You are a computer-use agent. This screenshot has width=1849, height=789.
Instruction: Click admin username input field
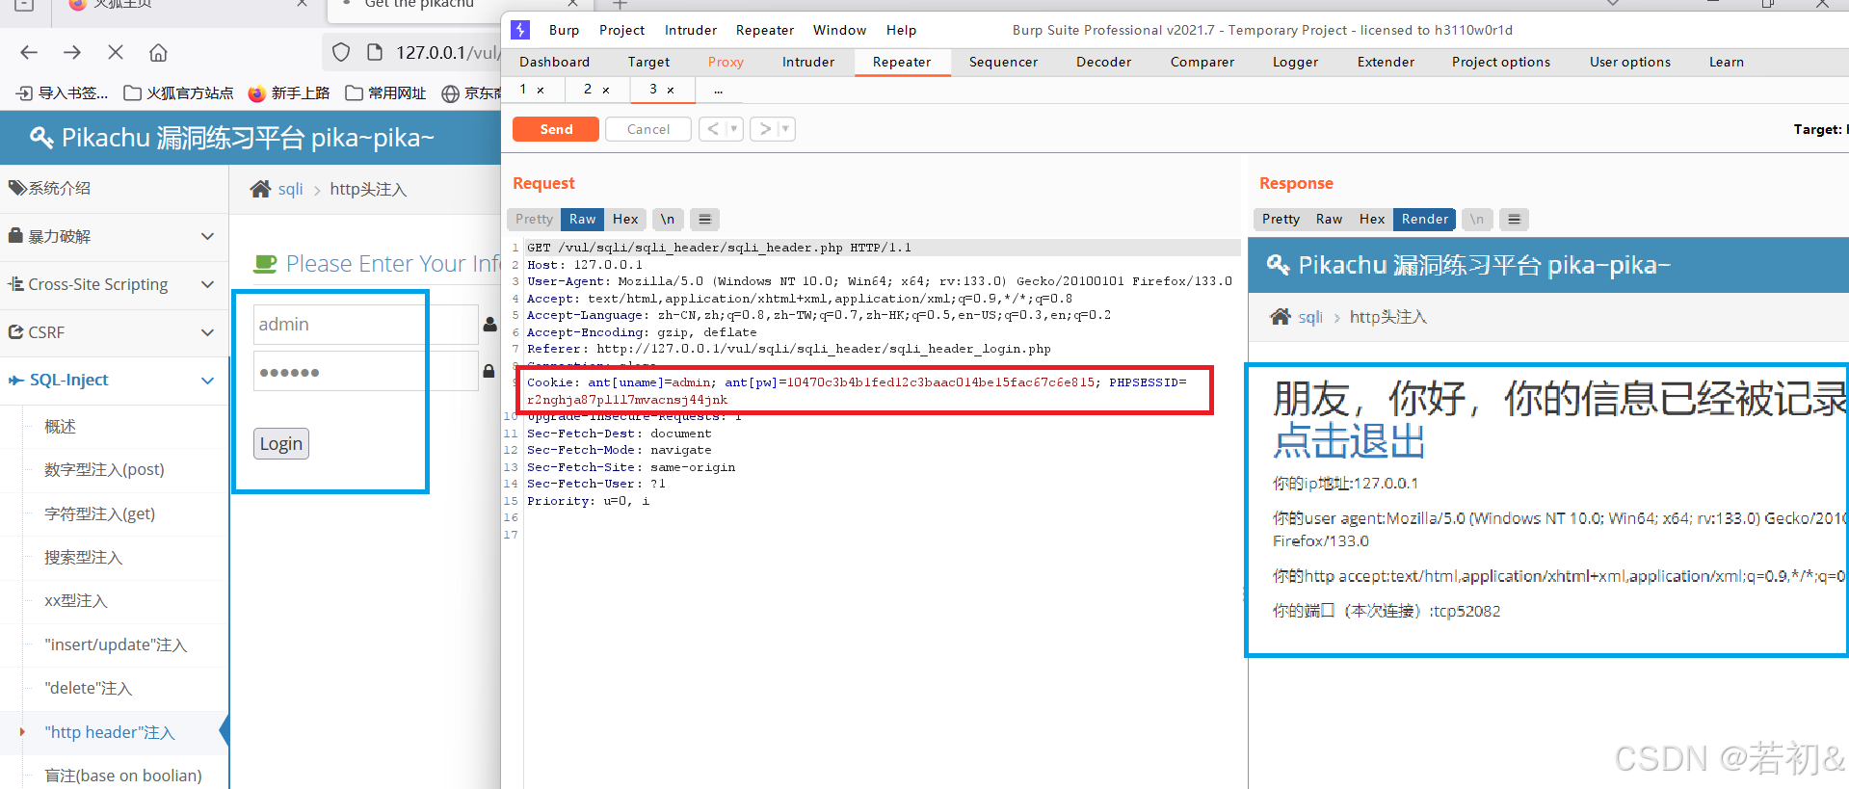pyautogui.click(x=365, y=325)
